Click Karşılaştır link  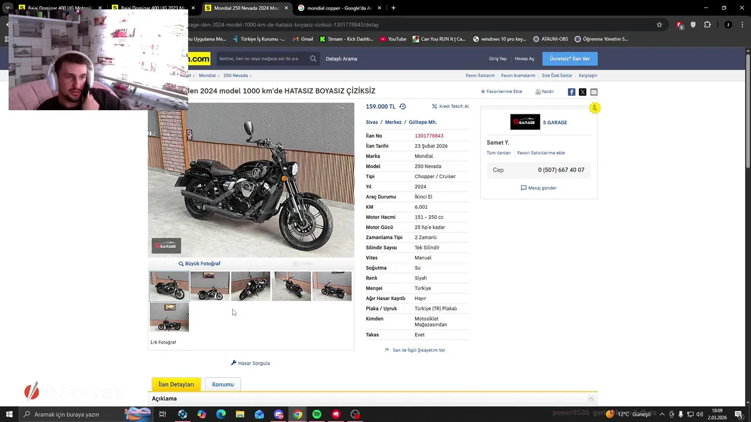pyautogui.click(x=588, y=76)
